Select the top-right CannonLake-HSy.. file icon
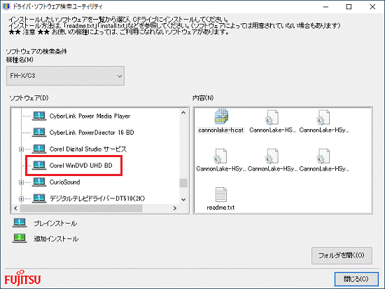Image resolution: width=385 pixels, height=289 pixels. point(323,117)
